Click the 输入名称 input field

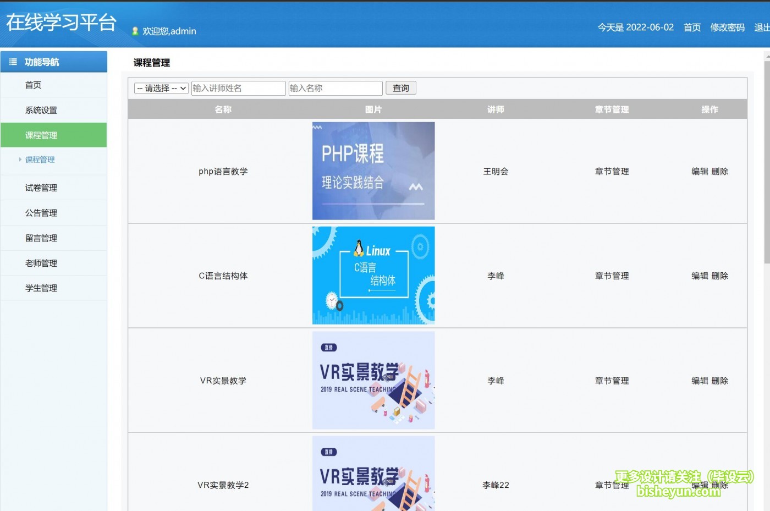click(x=335, y=88)
